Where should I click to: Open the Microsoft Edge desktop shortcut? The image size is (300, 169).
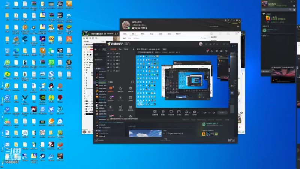coord(16,51)
